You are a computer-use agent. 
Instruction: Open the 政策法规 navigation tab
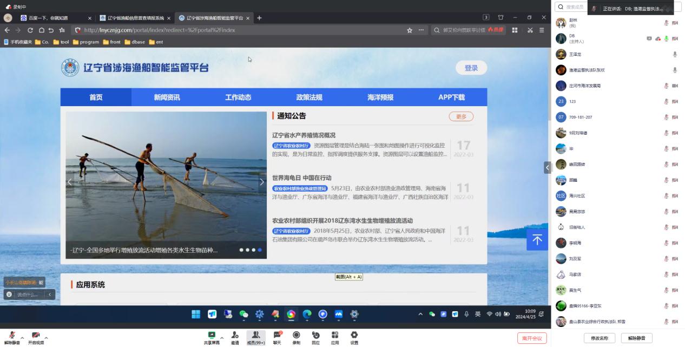pyautogui.click(x=309, y=97)
